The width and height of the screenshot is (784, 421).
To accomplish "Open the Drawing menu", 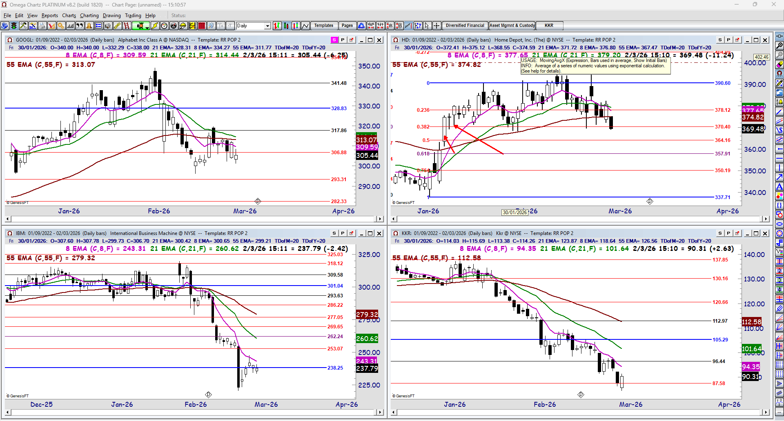I will [x=112, y=16].
